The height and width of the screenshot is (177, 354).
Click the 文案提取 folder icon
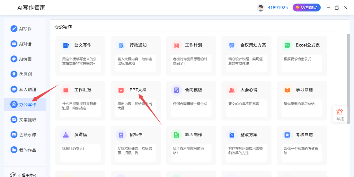[x=14, y=119]
